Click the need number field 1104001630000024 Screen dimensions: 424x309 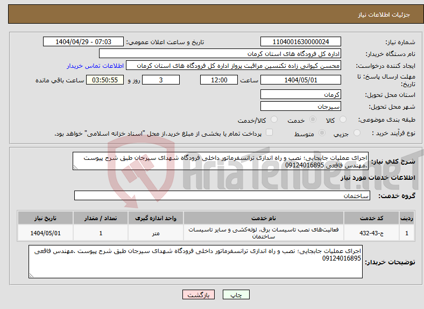[x=300, y=41]
